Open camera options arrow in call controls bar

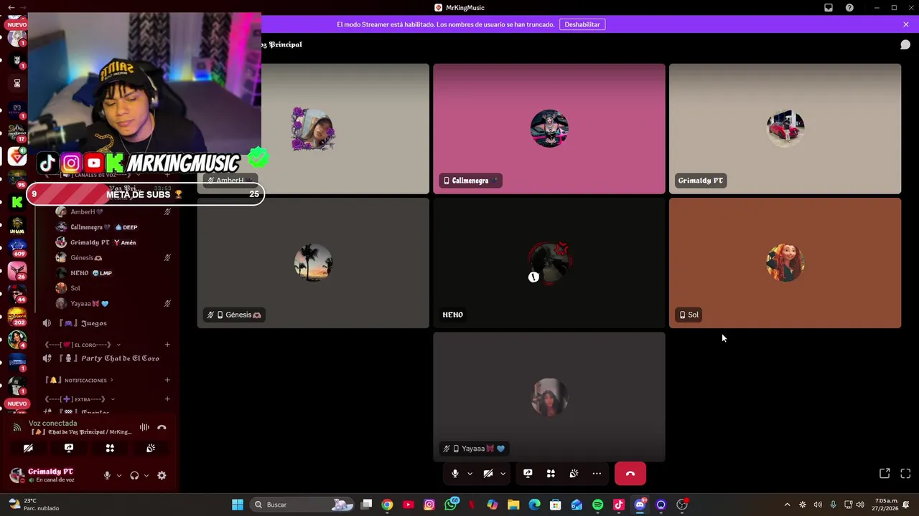(x=503, y=474)
